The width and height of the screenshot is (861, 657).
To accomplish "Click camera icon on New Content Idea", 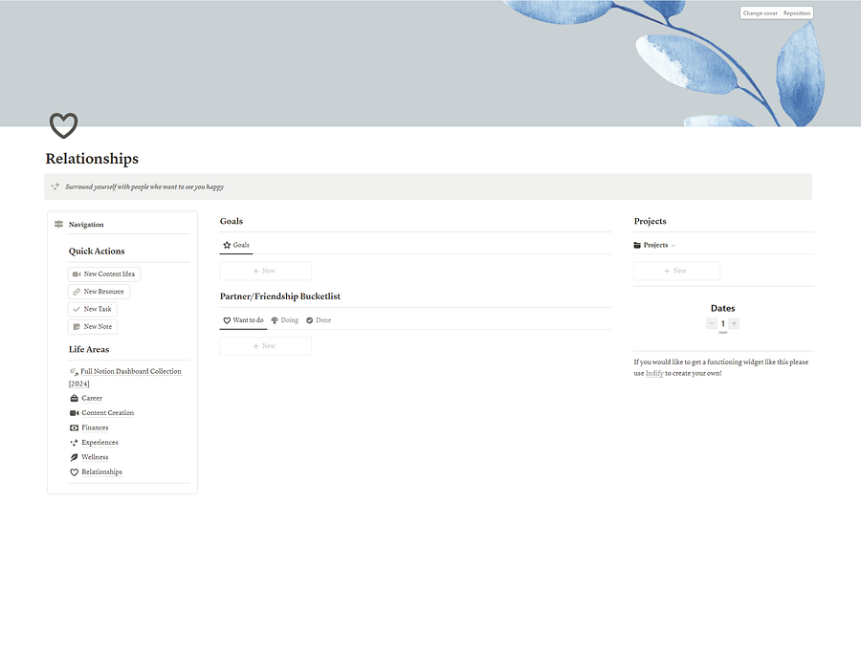I will tap(77, 274).
